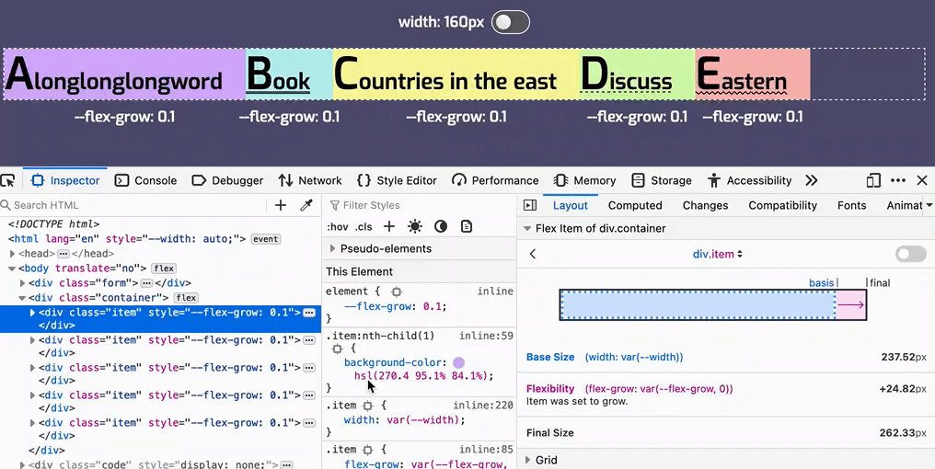
Task: Add a new node with plus icon
Action: (281, 205)
